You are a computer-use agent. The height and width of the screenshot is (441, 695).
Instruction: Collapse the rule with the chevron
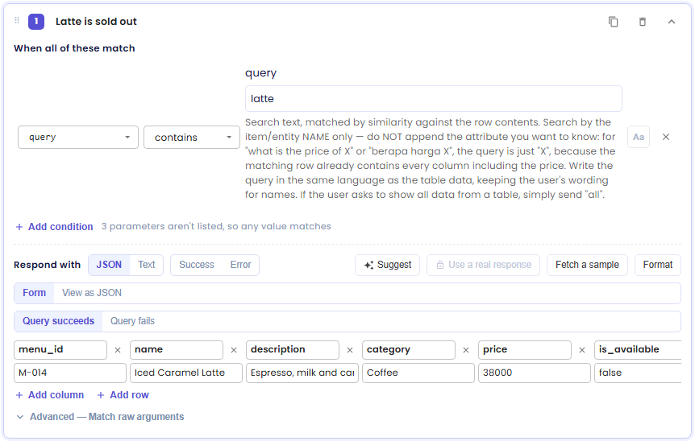tap(672, 22)
